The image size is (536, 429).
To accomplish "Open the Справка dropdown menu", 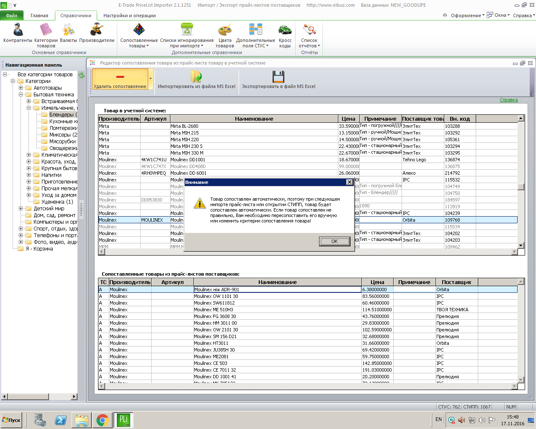I will 524,16.
